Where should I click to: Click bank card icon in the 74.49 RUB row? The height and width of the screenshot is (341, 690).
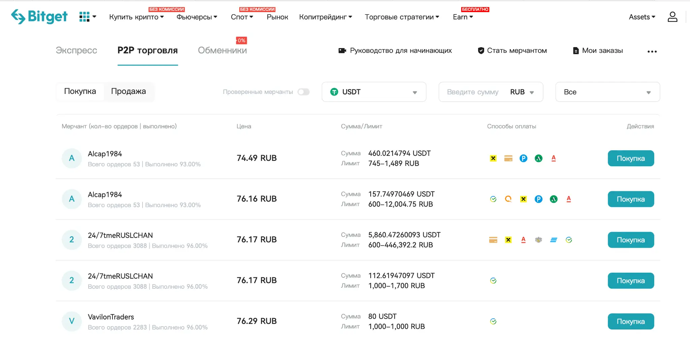point(508,158)
